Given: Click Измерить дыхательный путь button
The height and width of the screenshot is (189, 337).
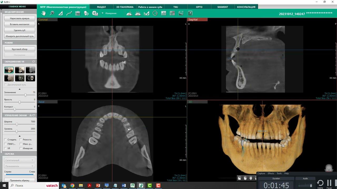Looking at the screenshot, I should (19, 36).
